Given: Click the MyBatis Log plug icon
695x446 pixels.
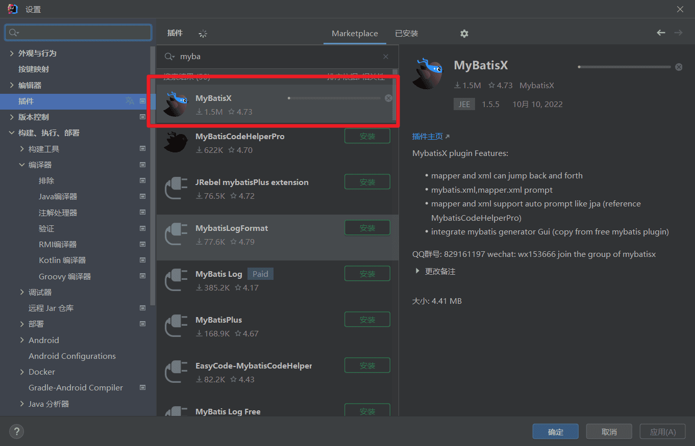Looking at the screenshot, I should point(176,280).
